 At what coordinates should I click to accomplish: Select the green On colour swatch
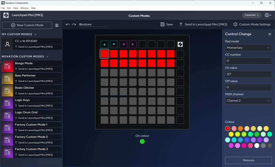(142, 141)
